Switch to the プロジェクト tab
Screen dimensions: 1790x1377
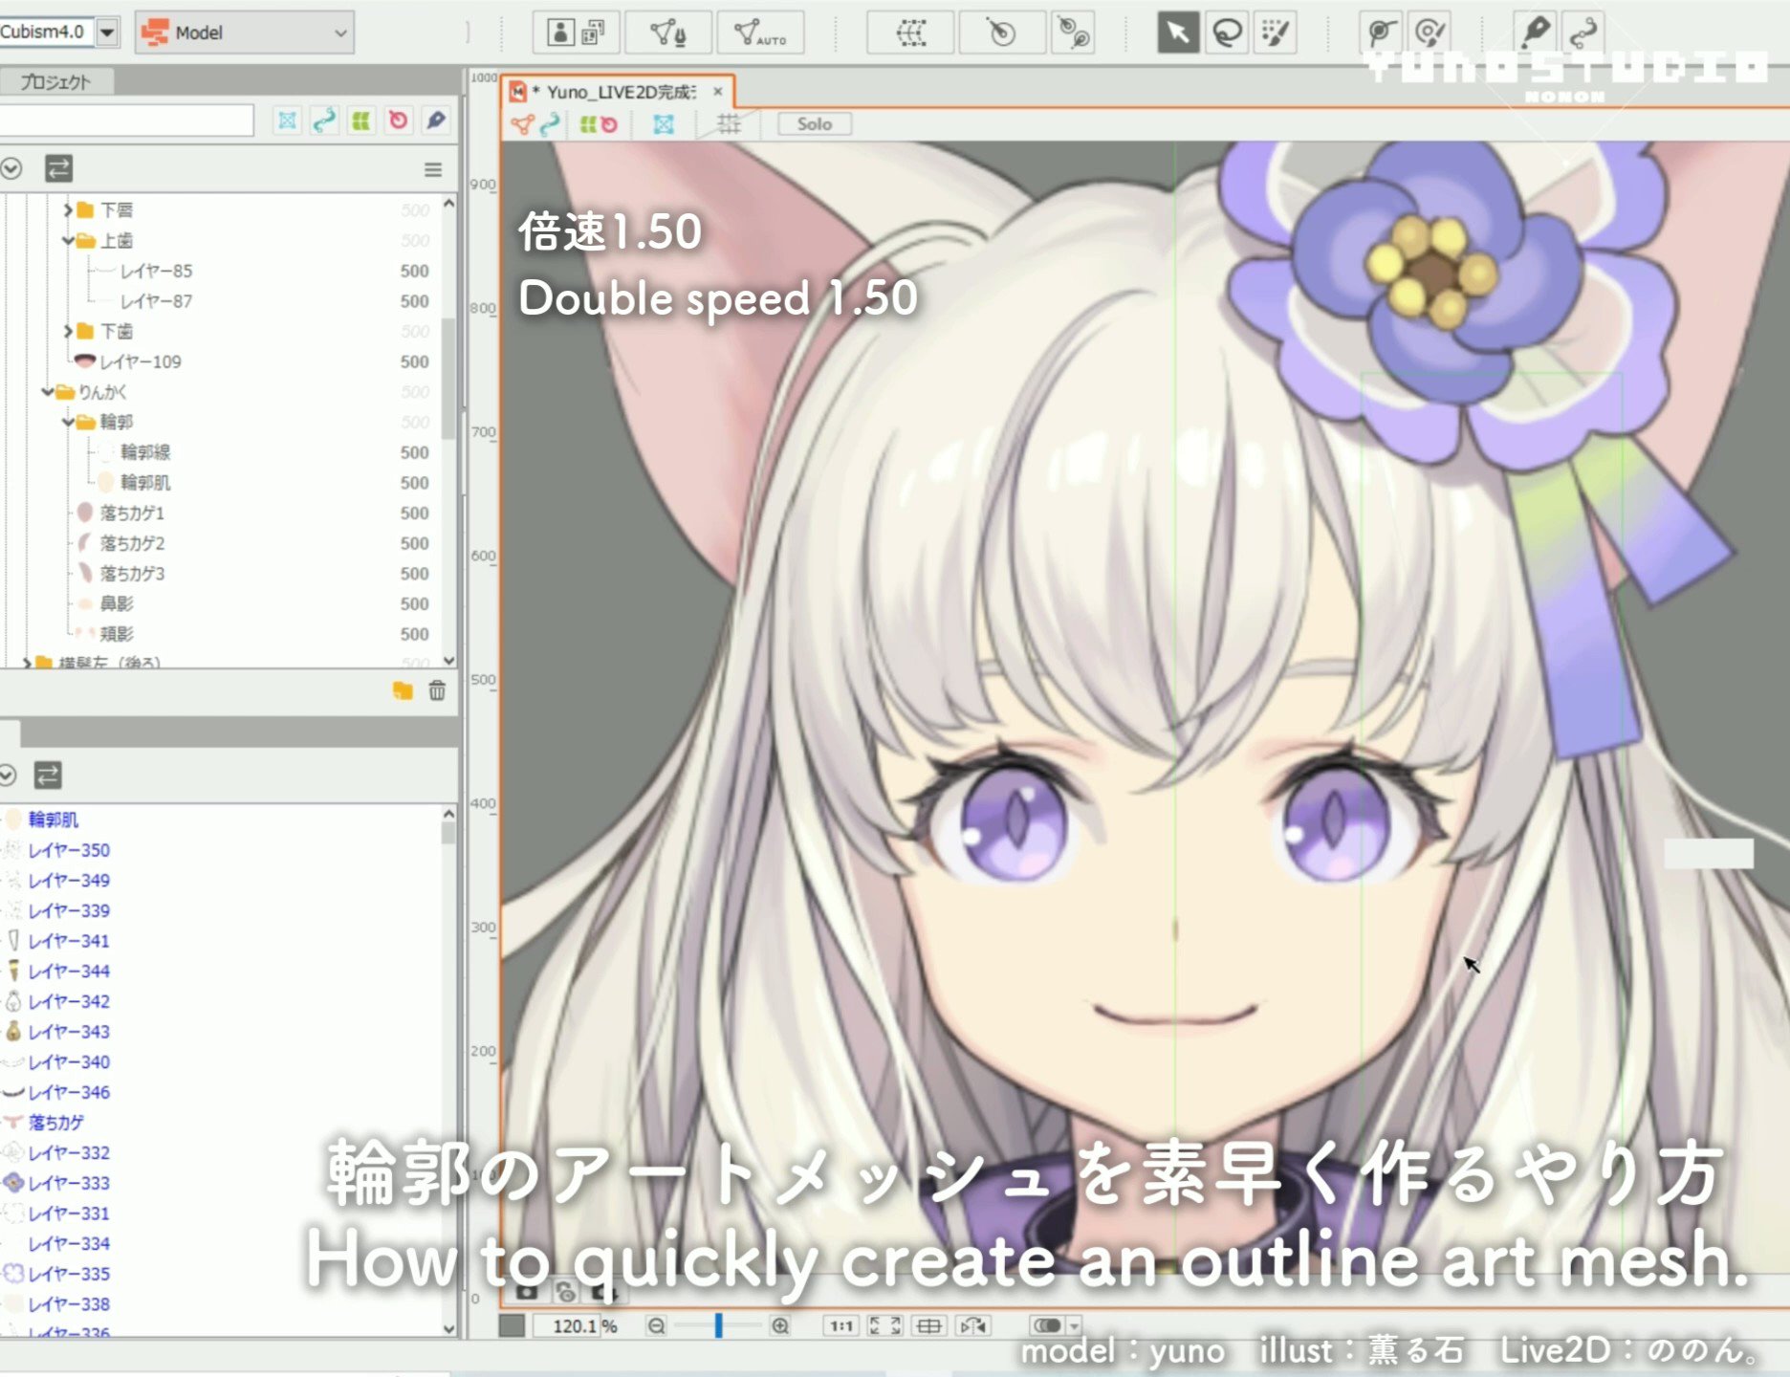55,82
